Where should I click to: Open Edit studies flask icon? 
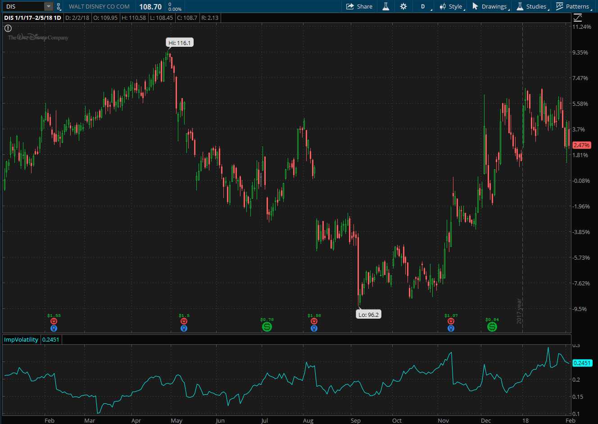click(386, 6)
